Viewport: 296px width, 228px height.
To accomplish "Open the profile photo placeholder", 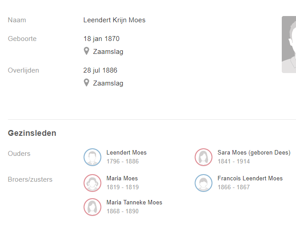I will 289,45.
